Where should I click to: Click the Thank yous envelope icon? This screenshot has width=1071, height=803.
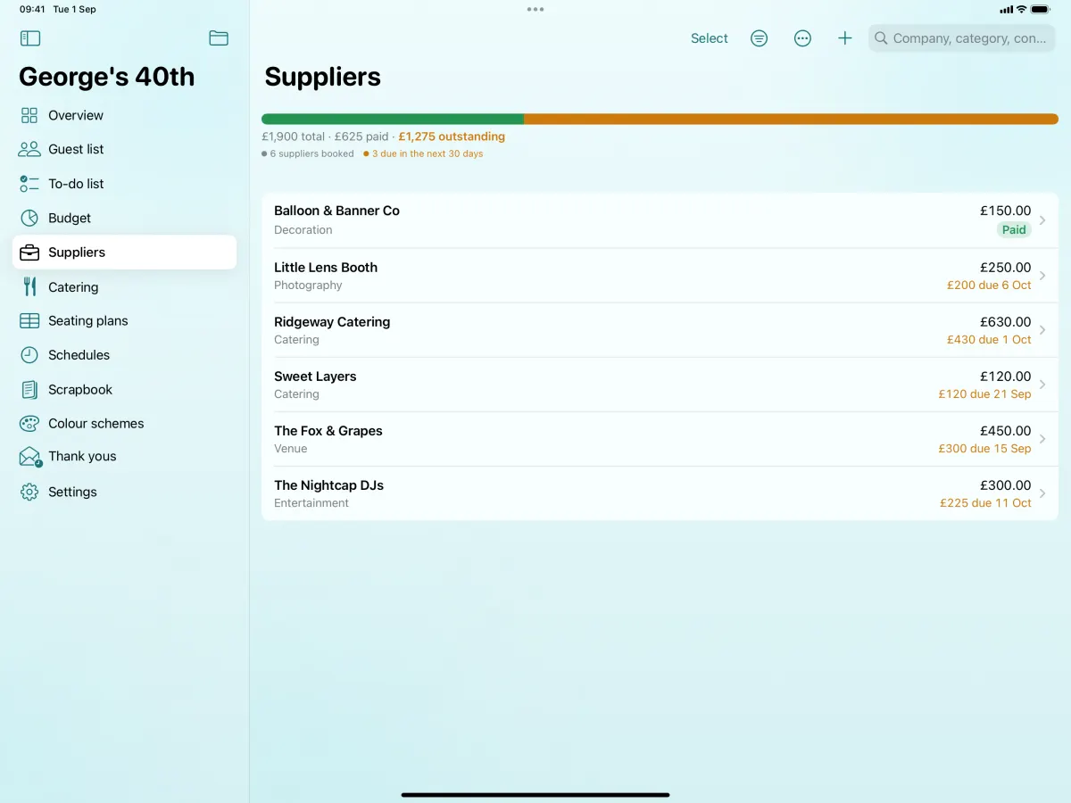pyautogui.click(x=29, y=457)
